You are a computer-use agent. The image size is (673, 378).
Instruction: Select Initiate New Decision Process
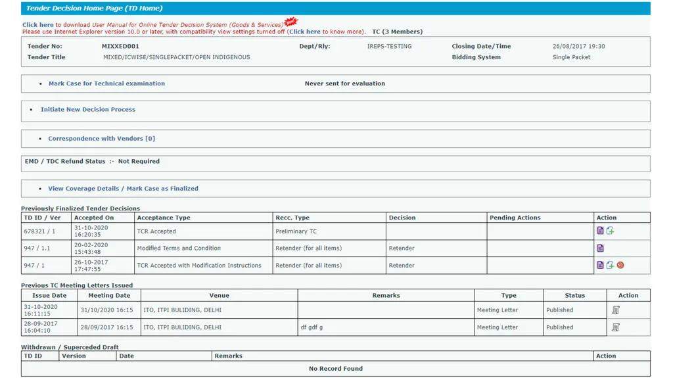88,110
